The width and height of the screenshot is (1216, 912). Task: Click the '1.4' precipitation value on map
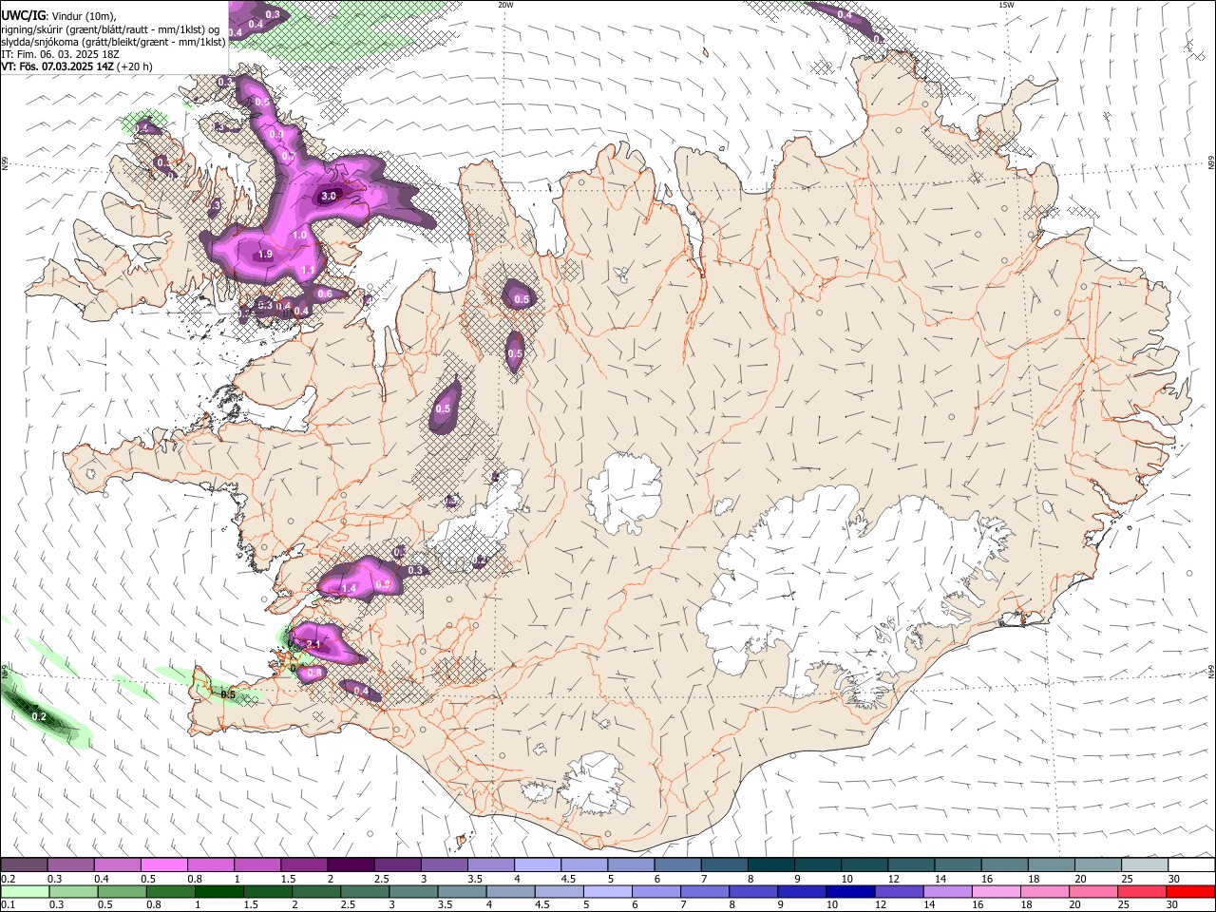click(x=349, y=589)
